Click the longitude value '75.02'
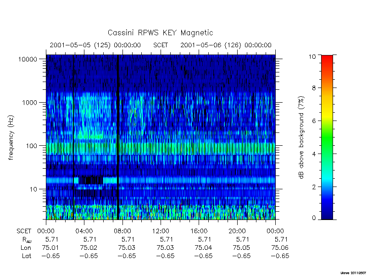Screen dimensions: 367x275 89,247
